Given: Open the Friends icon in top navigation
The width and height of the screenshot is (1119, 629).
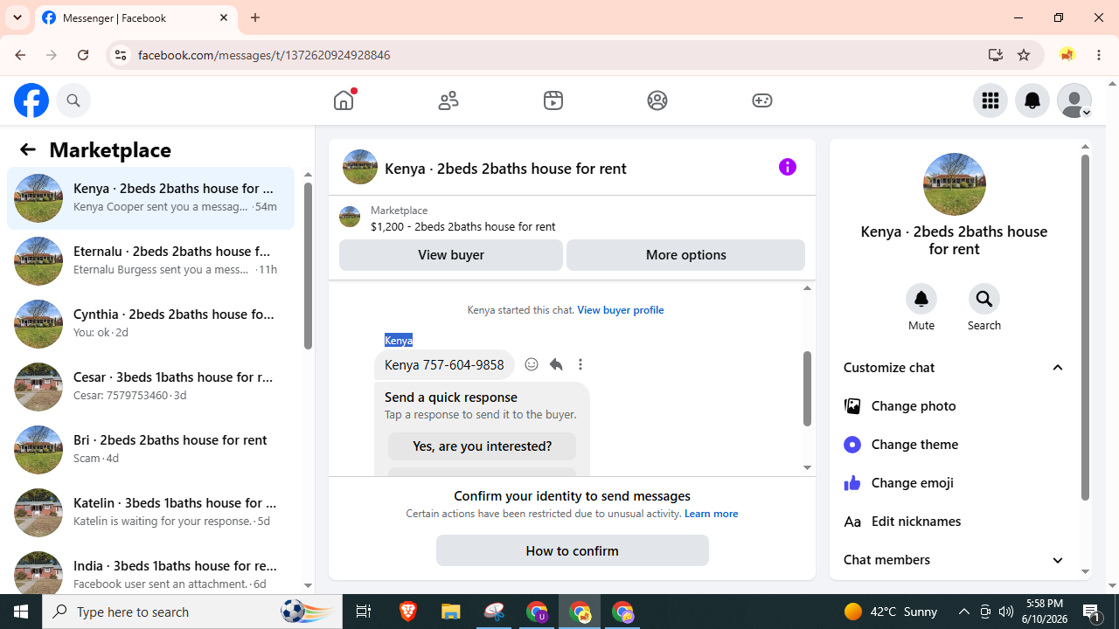Looking at the screenshot, I should pos(448,100).
